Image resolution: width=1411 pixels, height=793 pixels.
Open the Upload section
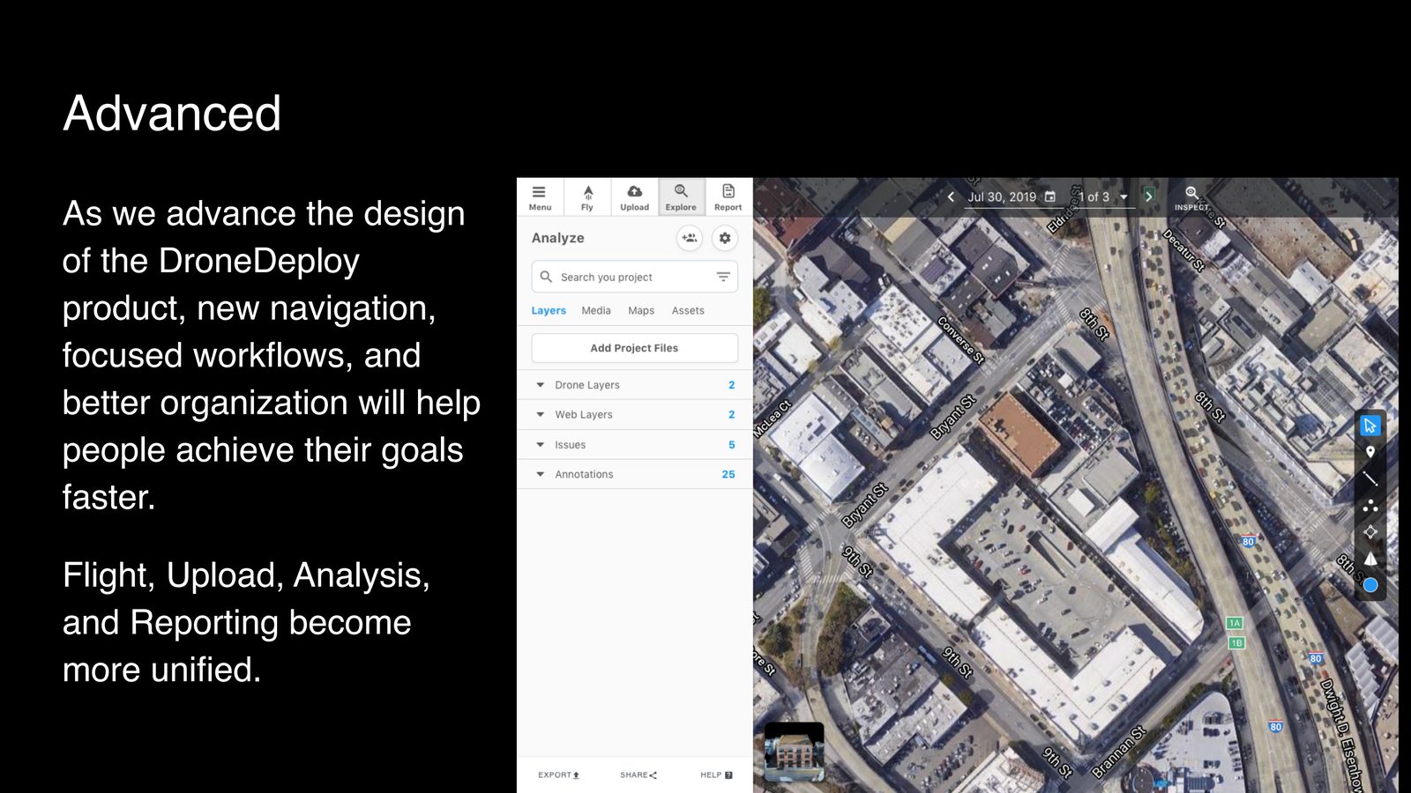634,197
